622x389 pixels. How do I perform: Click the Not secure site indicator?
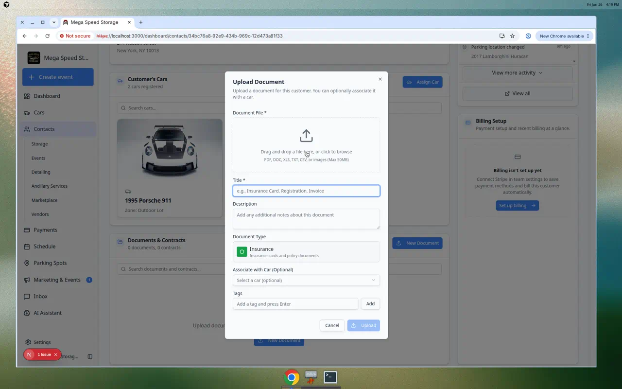(x=75, y=36)
